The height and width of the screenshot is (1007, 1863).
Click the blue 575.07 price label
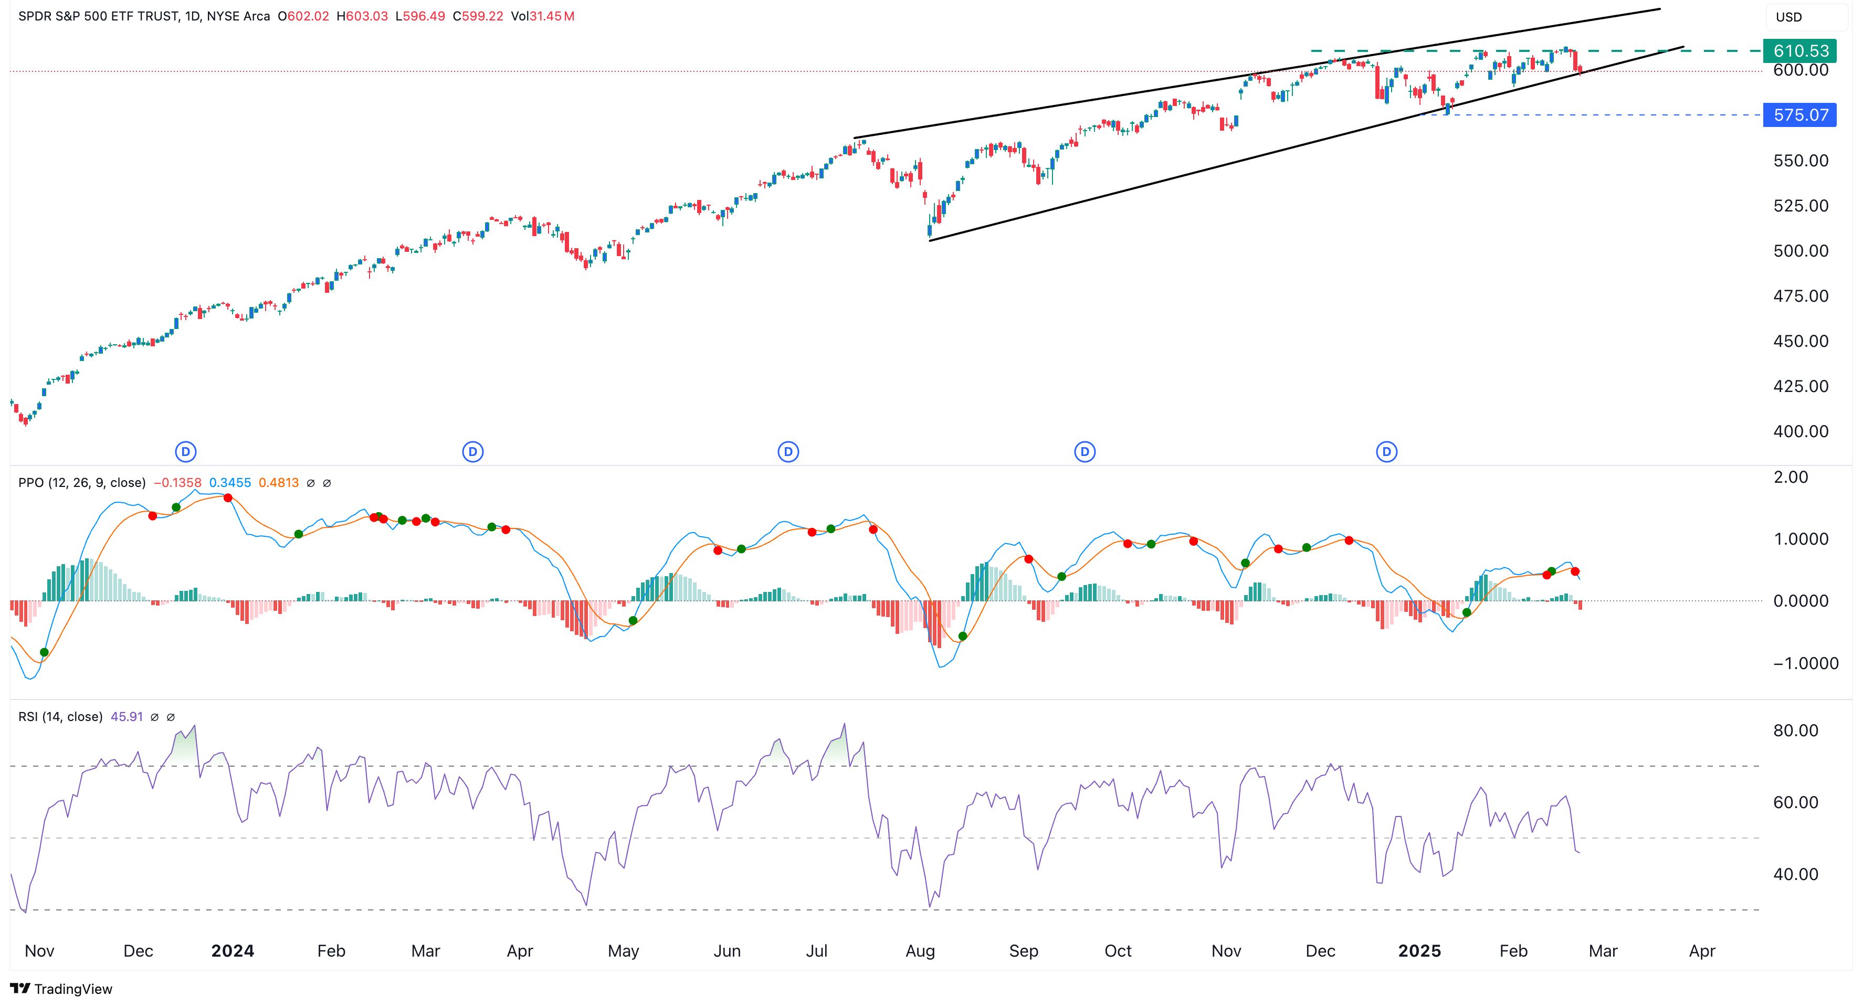pyautogui.click(x=1800, y=115)
